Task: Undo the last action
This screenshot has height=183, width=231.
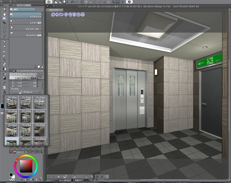Action: [x=72, y=2]
